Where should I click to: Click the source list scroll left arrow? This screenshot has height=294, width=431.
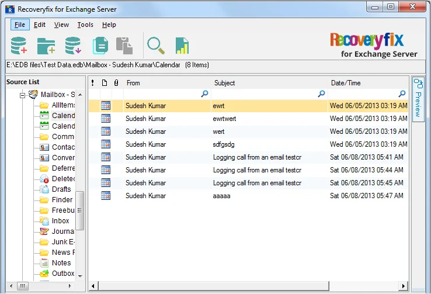[x=11, y=286]
